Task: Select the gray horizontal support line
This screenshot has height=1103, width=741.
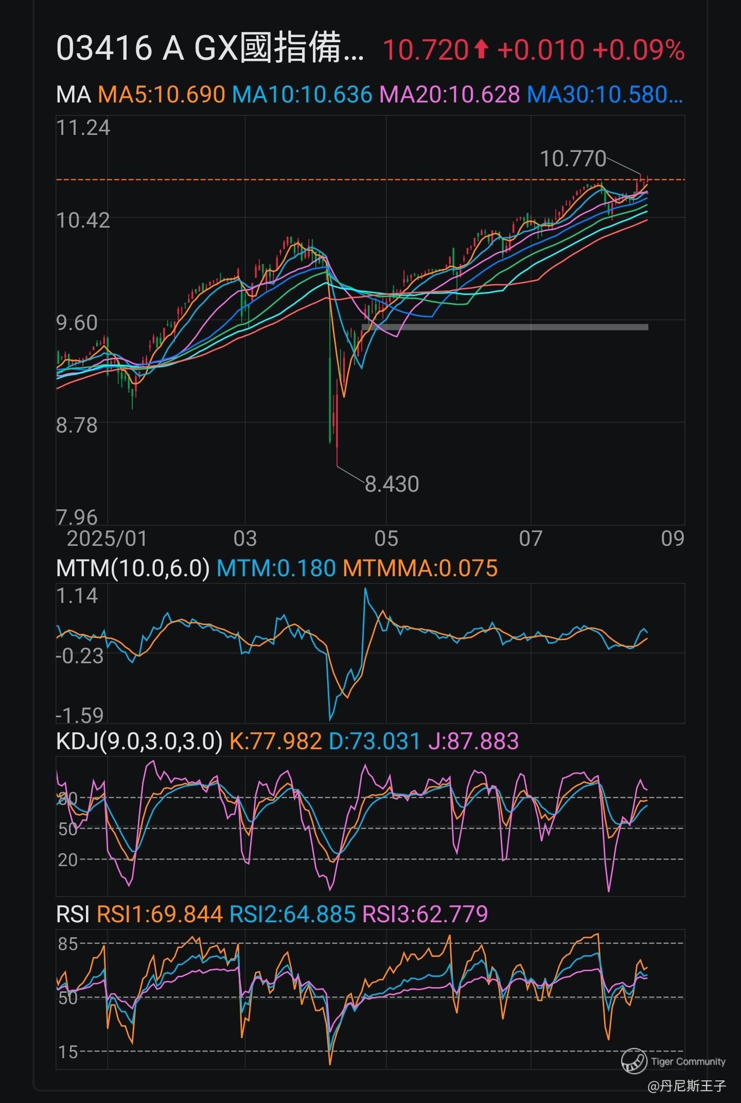Action: (x=505, y=327)
